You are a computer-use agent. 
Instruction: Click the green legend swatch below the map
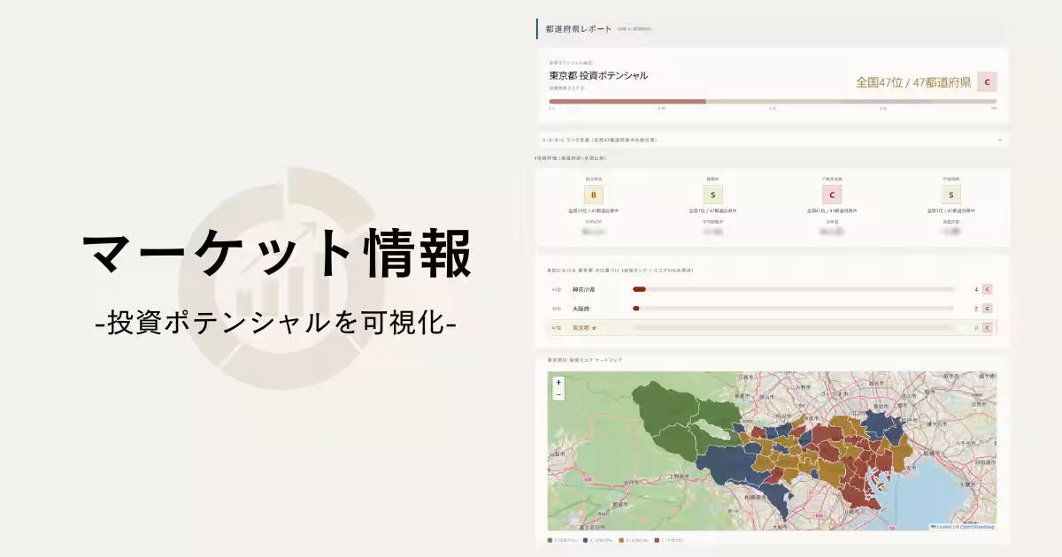point(550,539)
